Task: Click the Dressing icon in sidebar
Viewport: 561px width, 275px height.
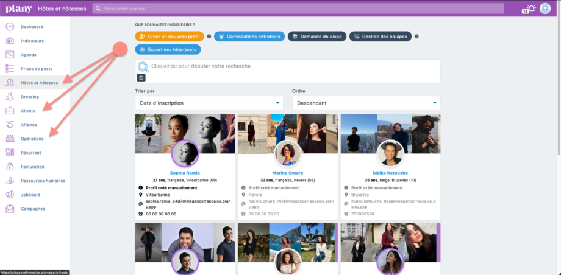Action: pos(10,97)
